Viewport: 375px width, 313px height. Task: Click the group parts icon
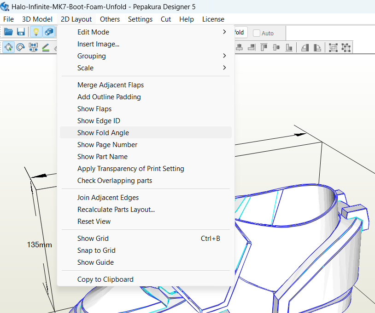333,47
